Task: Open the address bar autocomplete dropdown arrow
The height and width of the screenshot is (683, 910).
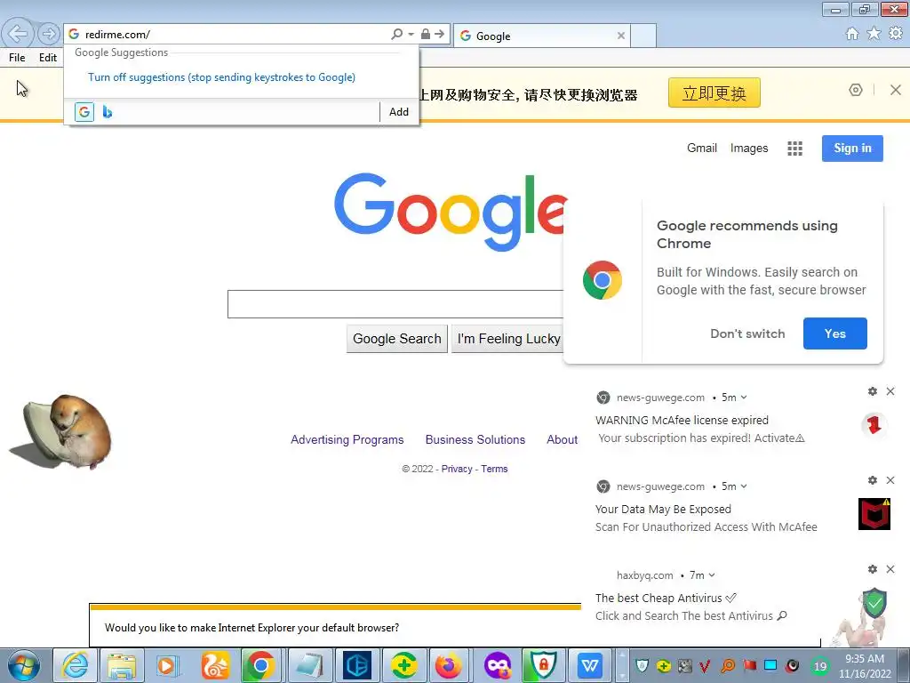Action: pos(411,35)
